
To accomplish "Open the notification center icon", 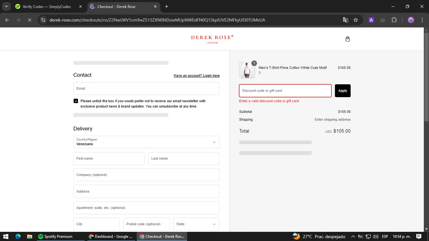I will tap(419, 236).
